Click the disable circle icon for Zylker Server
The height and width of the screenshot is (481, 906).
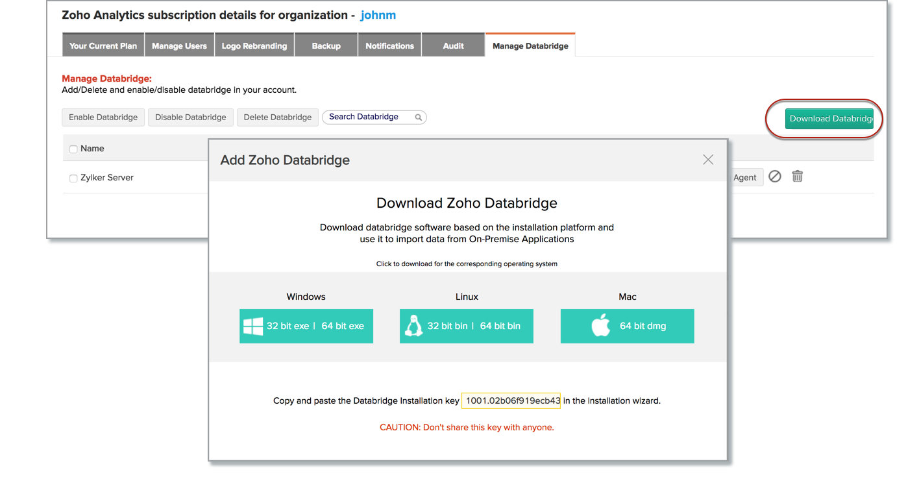[775, 177]
